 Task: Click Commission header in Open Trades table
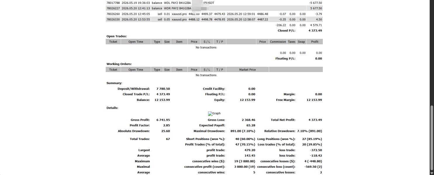[278, 42]
